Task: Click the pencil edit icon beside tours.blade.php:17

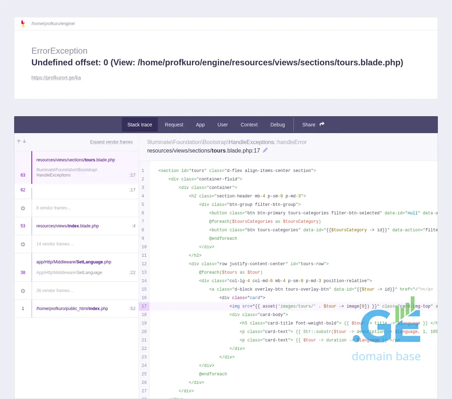Action: click(x=265, y=150)
